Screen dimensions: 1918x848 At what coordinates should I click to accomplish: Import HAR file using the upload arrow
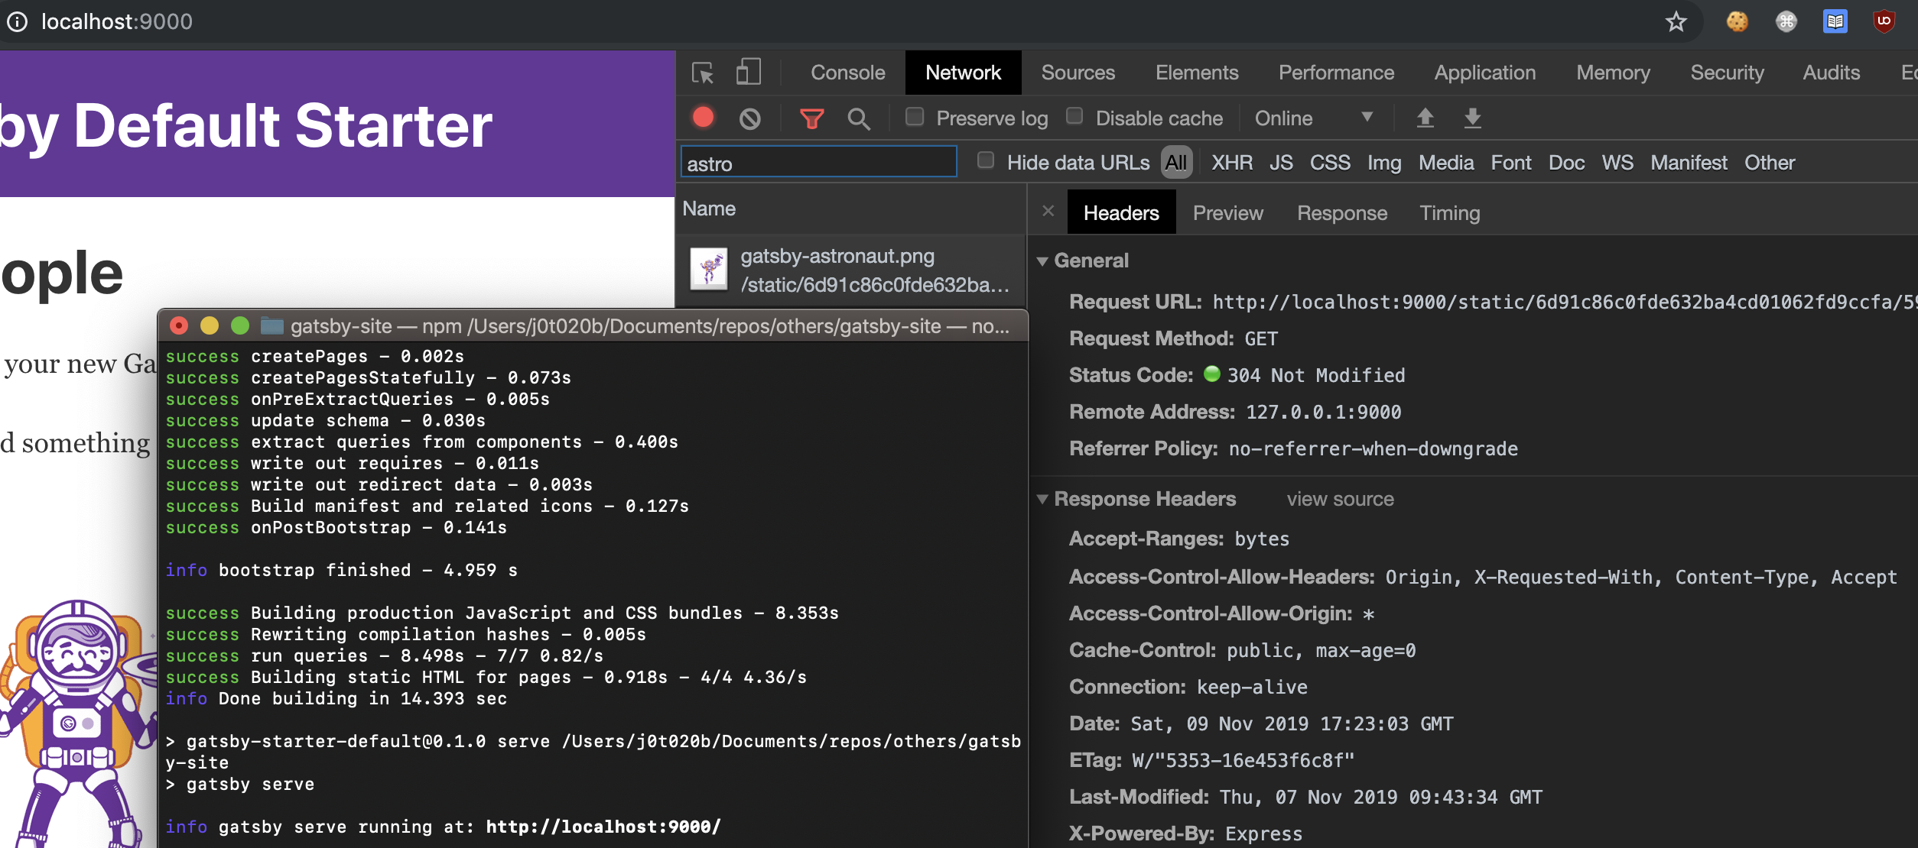pyautogui.click(x=1425, y=118)
